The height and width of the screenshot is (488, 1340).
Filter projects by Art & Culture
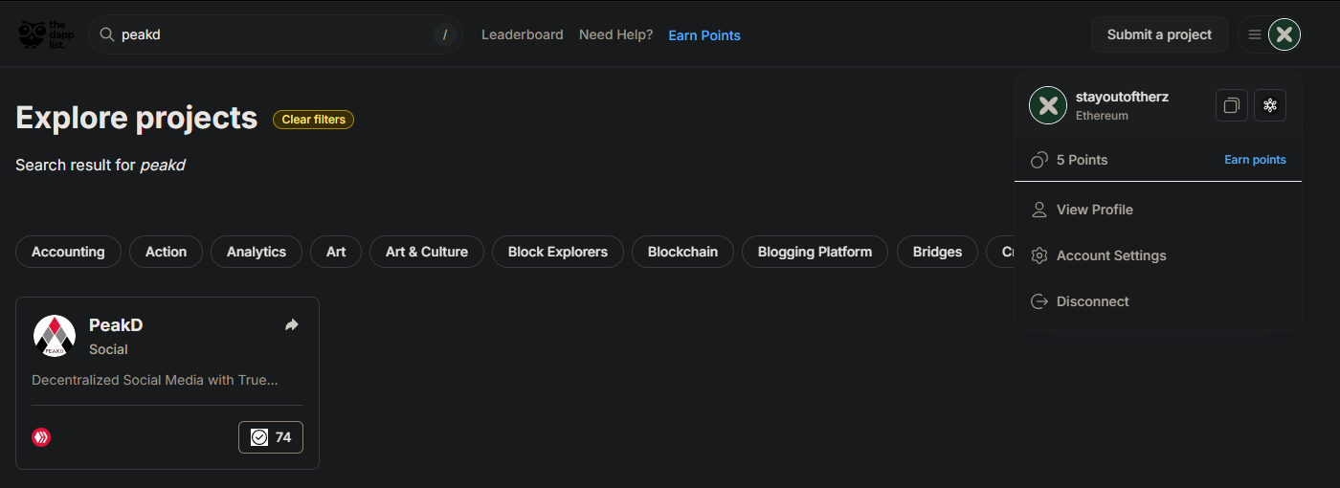[427, 252]
